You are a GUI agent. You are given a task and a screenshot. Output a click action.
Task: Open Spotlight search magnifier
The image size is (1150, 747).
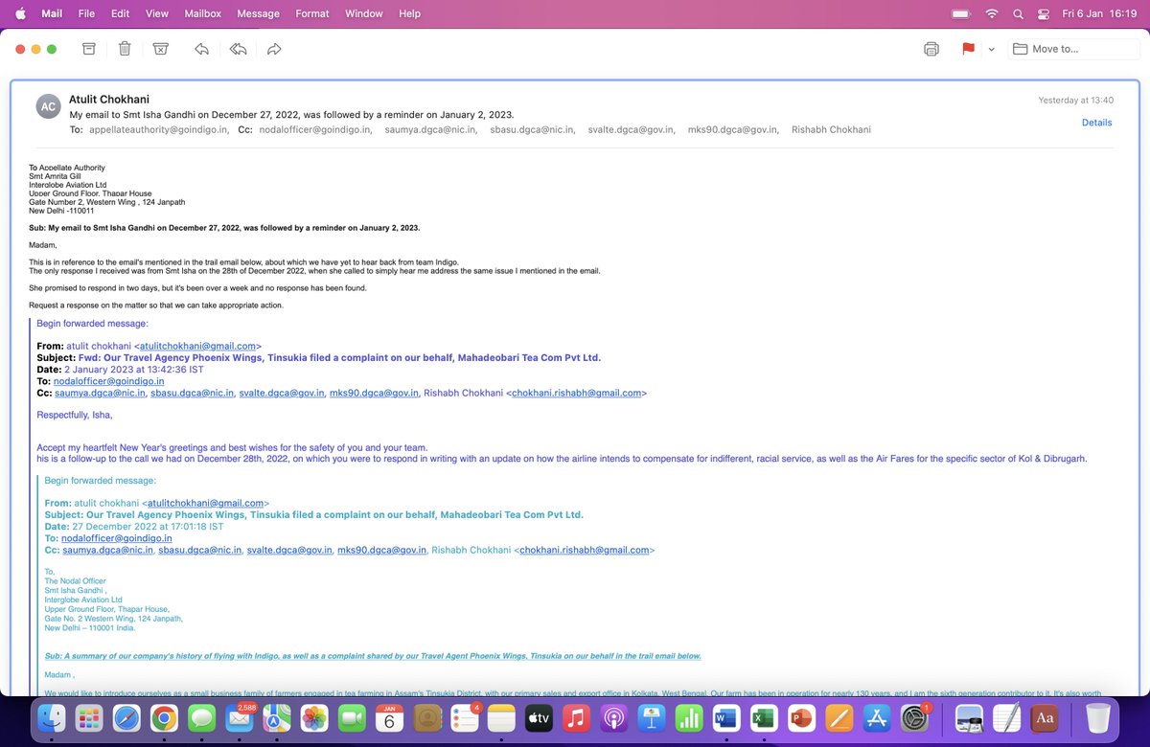(x=1018, y=13)
